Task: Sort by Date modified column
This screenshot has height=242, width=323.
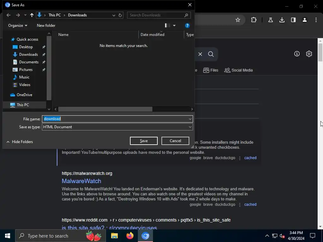Action: tap(152, 35)
